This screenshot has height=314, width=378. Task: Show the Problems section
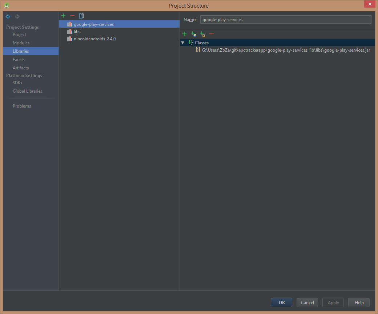22,106
